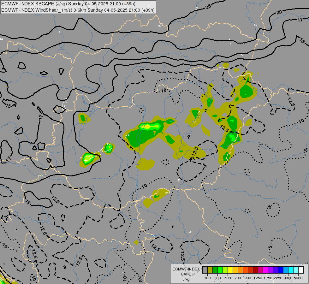The width and height of the screenshot is (309, 284).
Task: Click the 20 contour label on map
Action: (x=279, y=12)
